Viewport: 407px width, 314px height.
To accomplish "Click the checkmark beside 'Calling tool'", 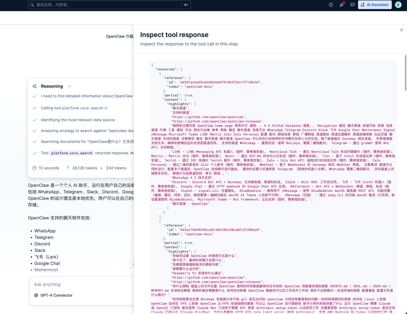I will (34, 108).
